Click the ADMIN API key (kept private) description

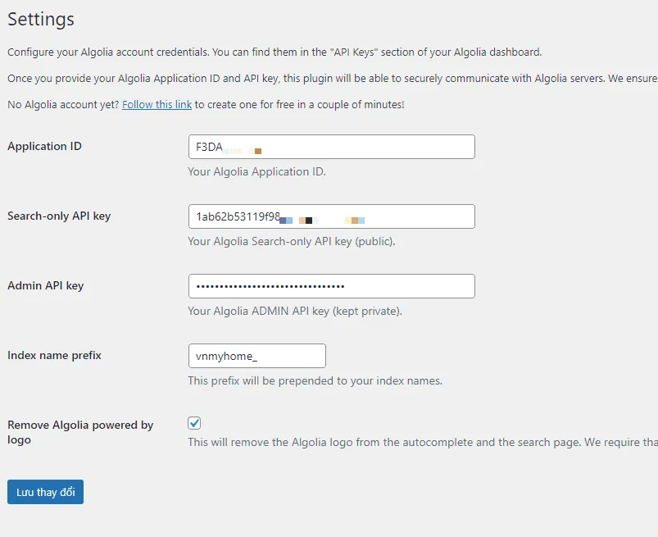(x=294, y=312)
